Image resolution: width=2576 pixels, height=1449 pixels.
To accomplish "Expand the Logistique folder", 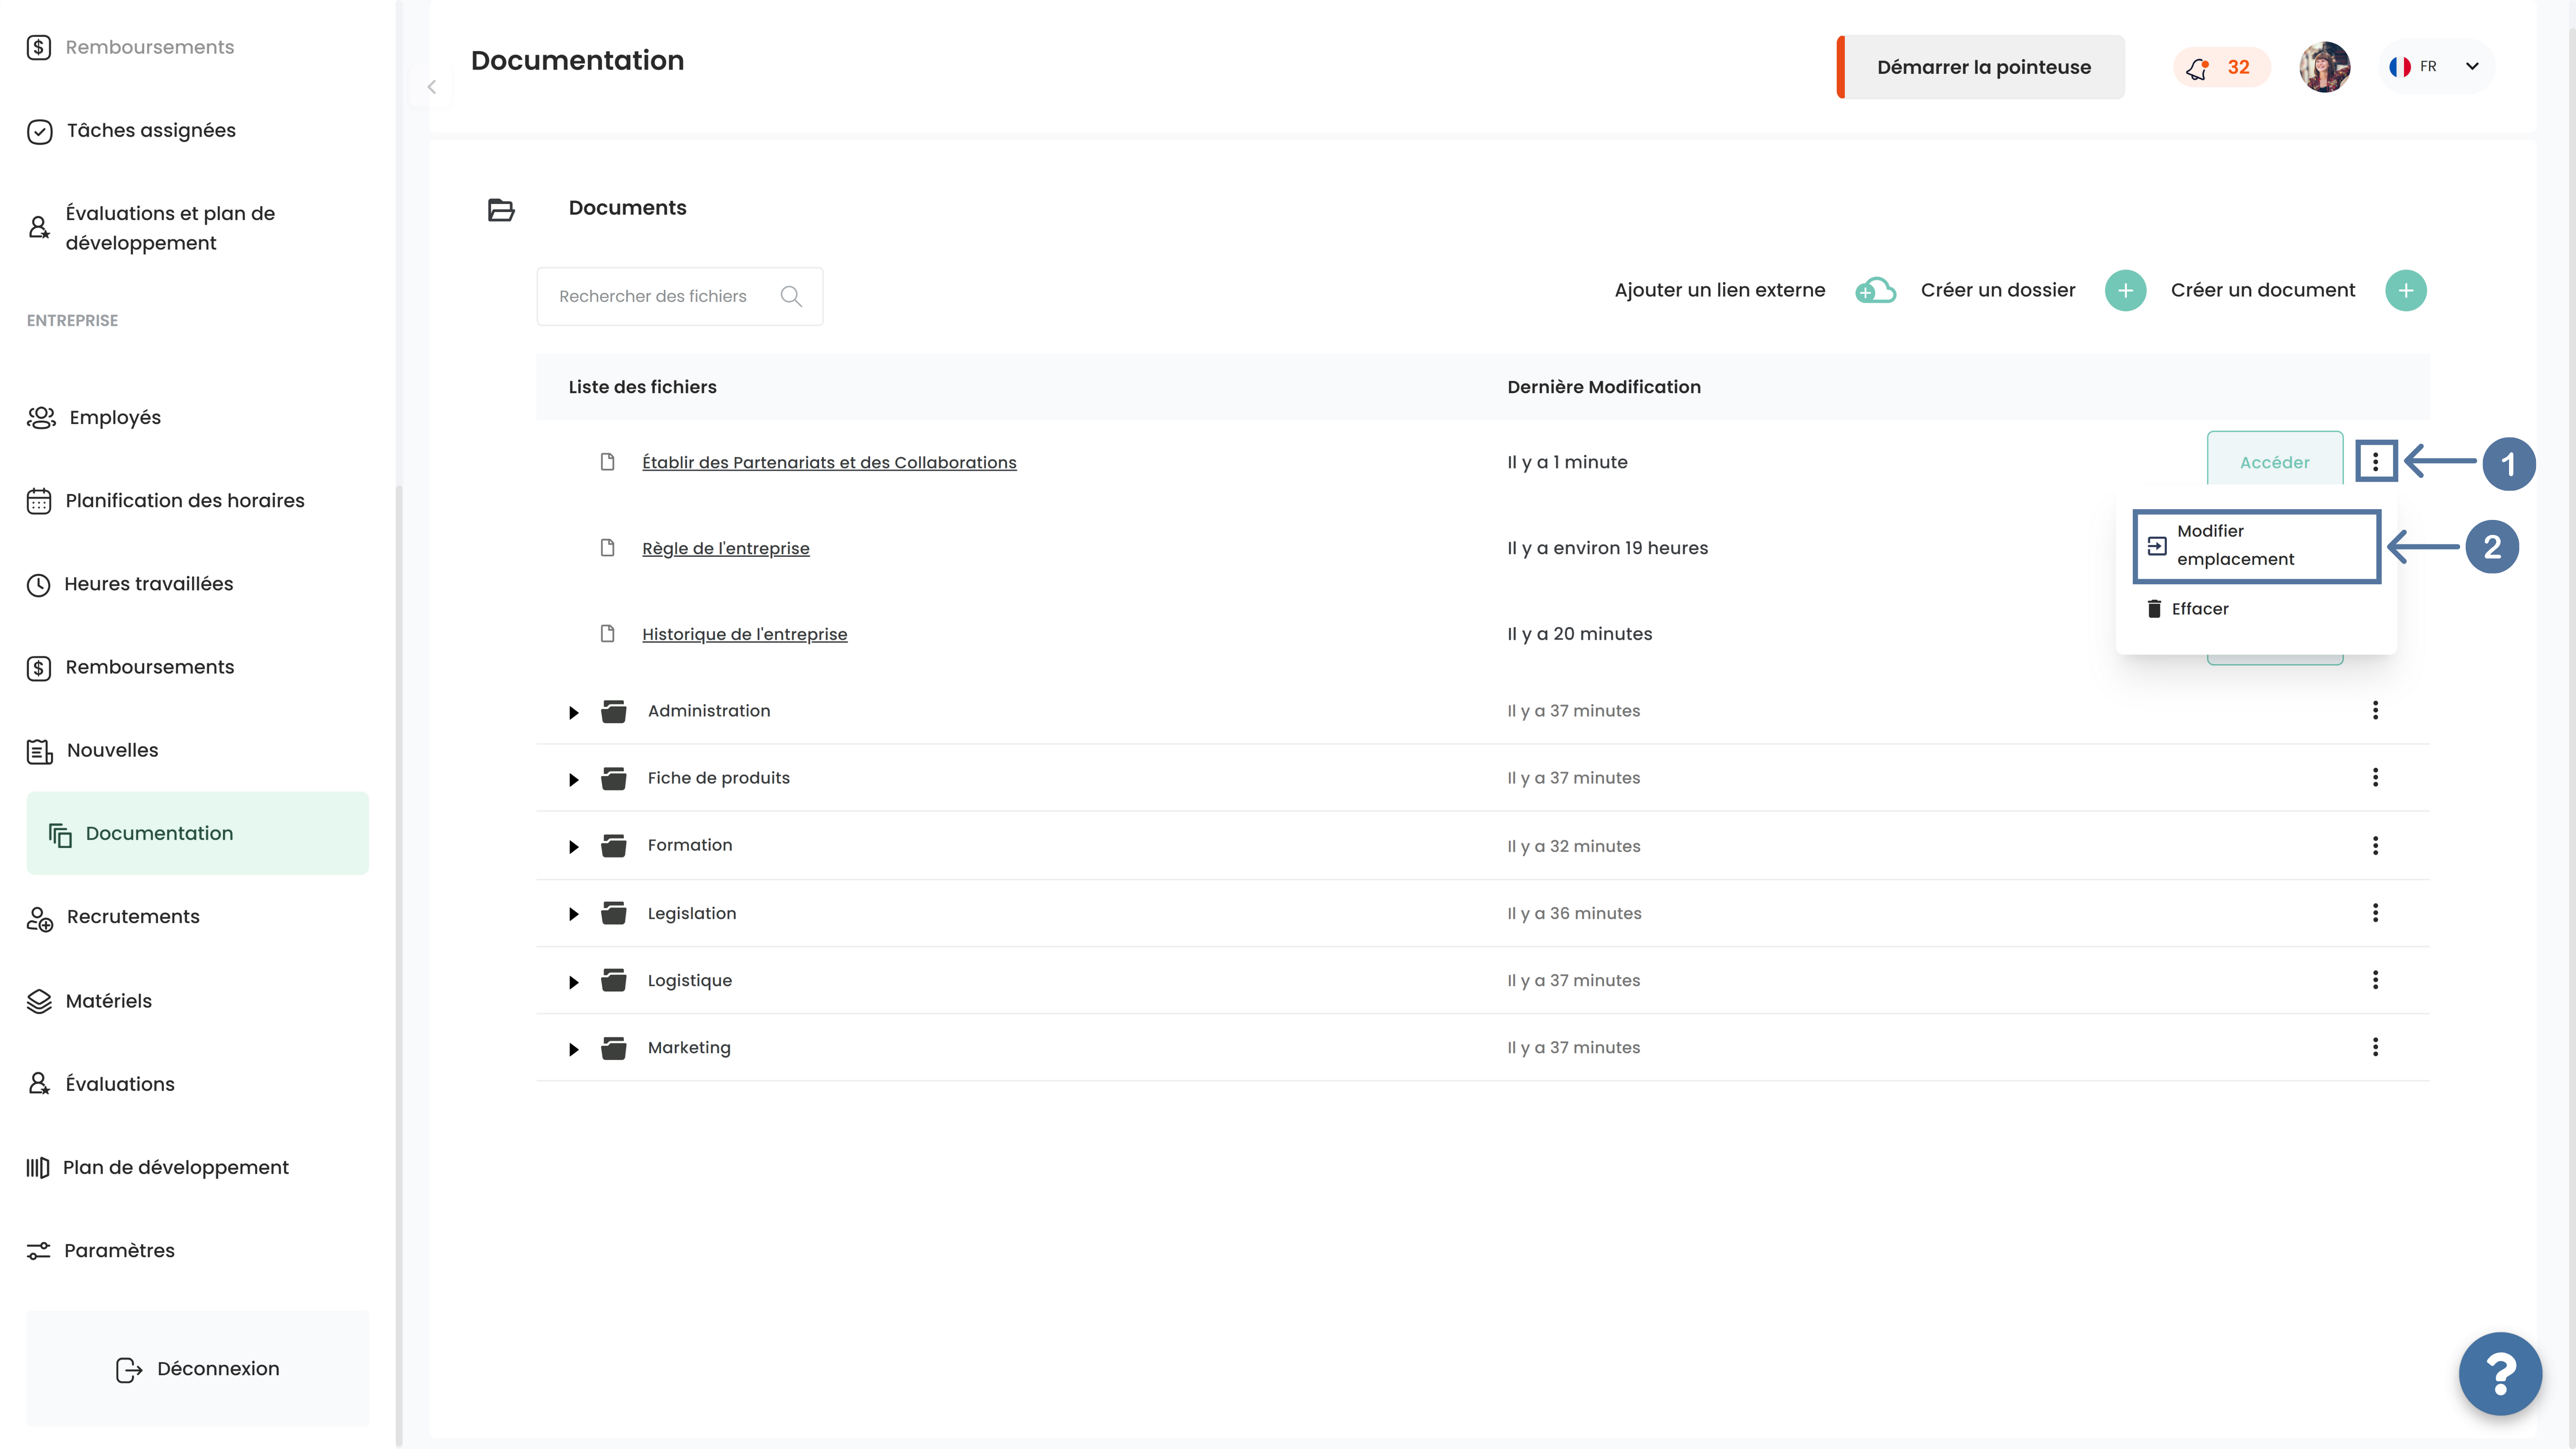I will pos(573,982).
